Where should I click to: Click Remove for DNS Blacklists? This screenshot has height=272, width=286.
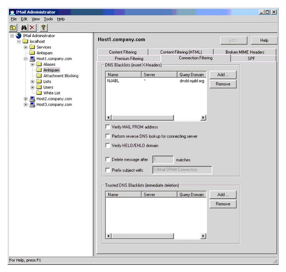click(223, 84)
